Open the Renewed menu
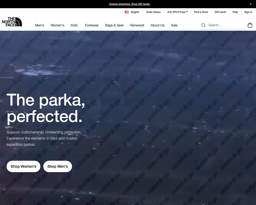This screenshot has height=205, width=256. point(137,25)
